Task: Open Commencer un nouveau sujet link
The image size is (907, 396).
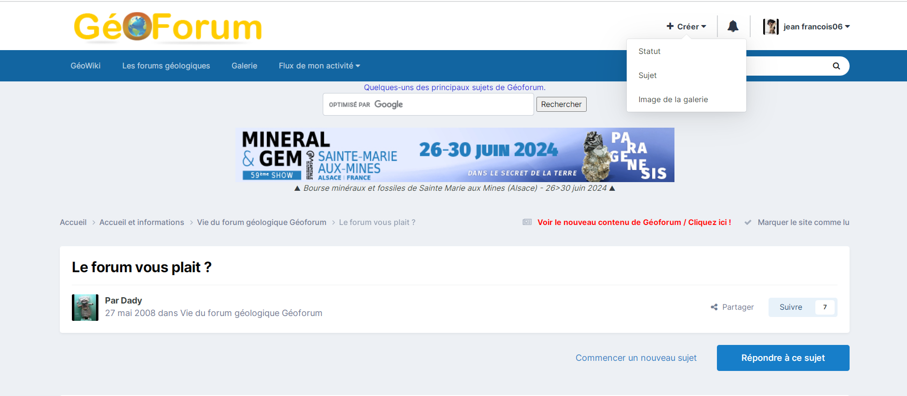Action: [x=636, y=358]
